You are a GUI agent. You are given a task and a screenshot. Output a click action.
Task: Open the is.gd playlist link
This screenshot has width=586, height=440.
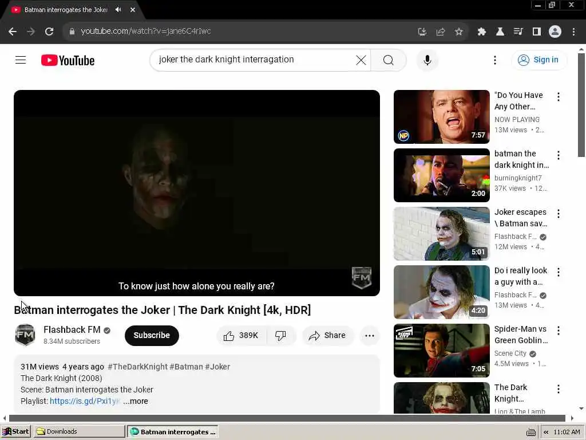85,401
